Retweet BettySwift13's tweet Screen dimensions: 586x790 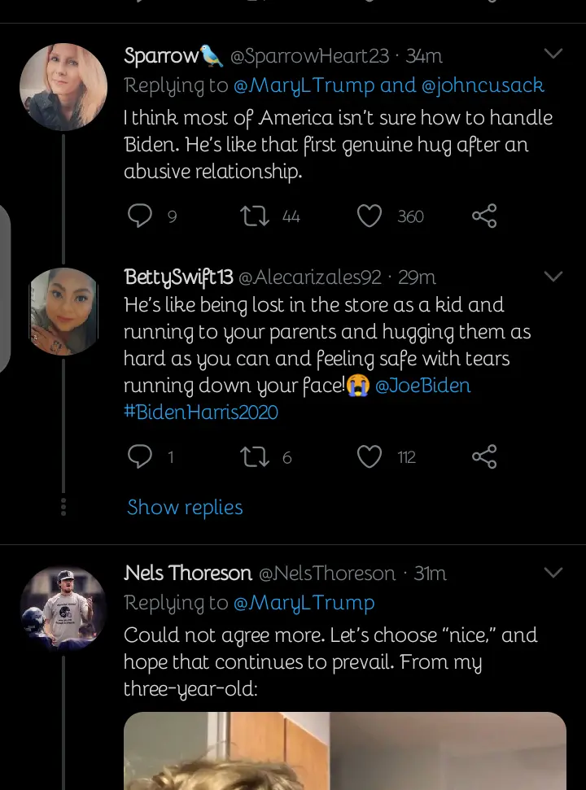point(255,456)
